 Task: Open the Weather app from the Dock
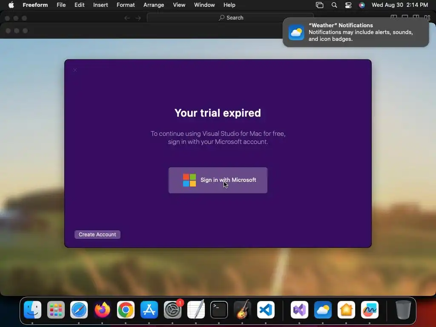[323, 310]
